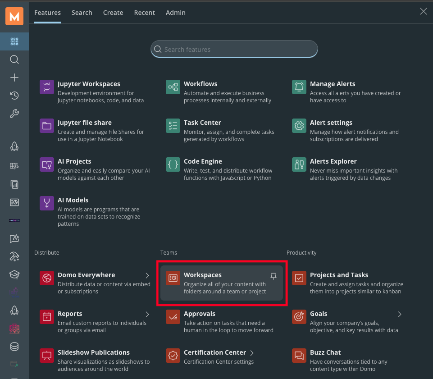The height and width of the screenshot is (379, 433).
Task: Click the Teams section label
Action: point(169,252)
